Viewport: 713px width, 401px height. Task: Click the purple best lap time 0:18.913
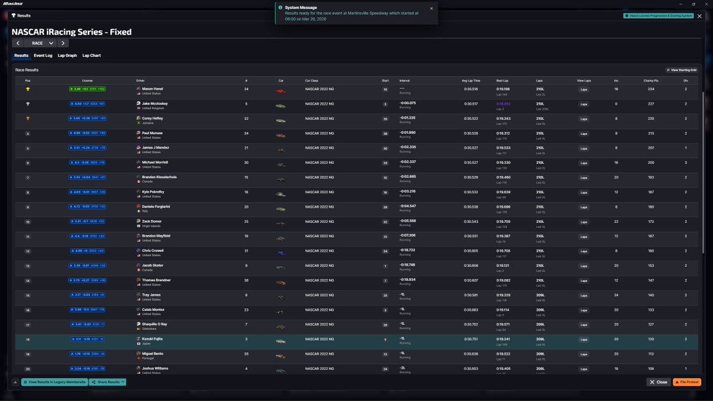(503, 103)
